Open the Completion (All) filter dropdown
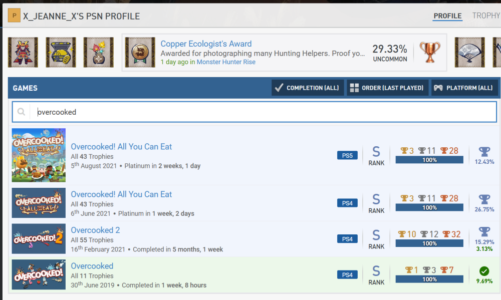This screenshot has width=501, height=300. coord(308,88)
